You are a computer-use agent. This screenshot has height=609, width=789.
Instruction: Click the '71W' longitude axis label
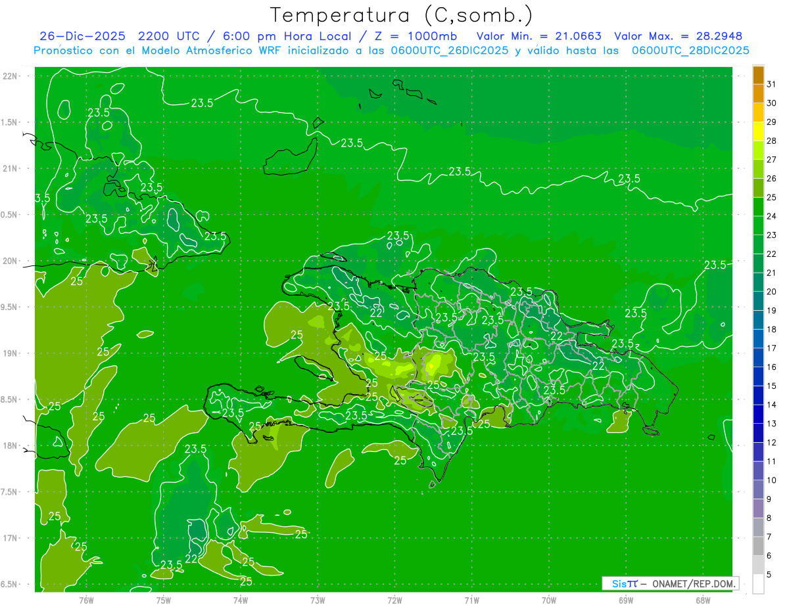(x=471, y=600)
